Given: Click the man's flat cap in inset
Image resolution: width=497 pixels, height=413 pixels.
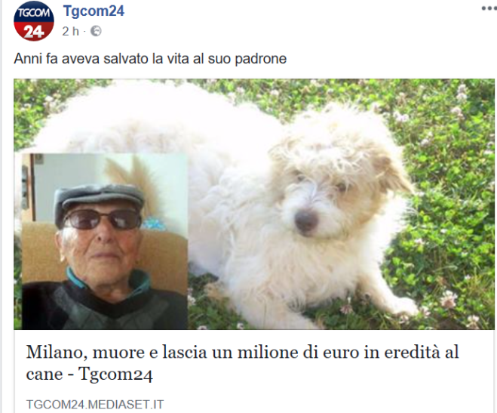Looking at the screenshot, I should pos(99,199).
